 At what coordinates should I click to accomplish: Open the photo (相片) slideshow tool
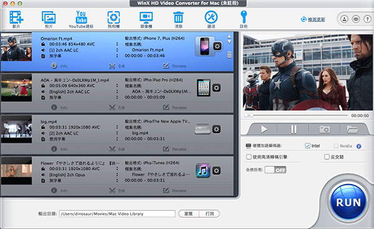pyautogui.click(x=49, y=19)
